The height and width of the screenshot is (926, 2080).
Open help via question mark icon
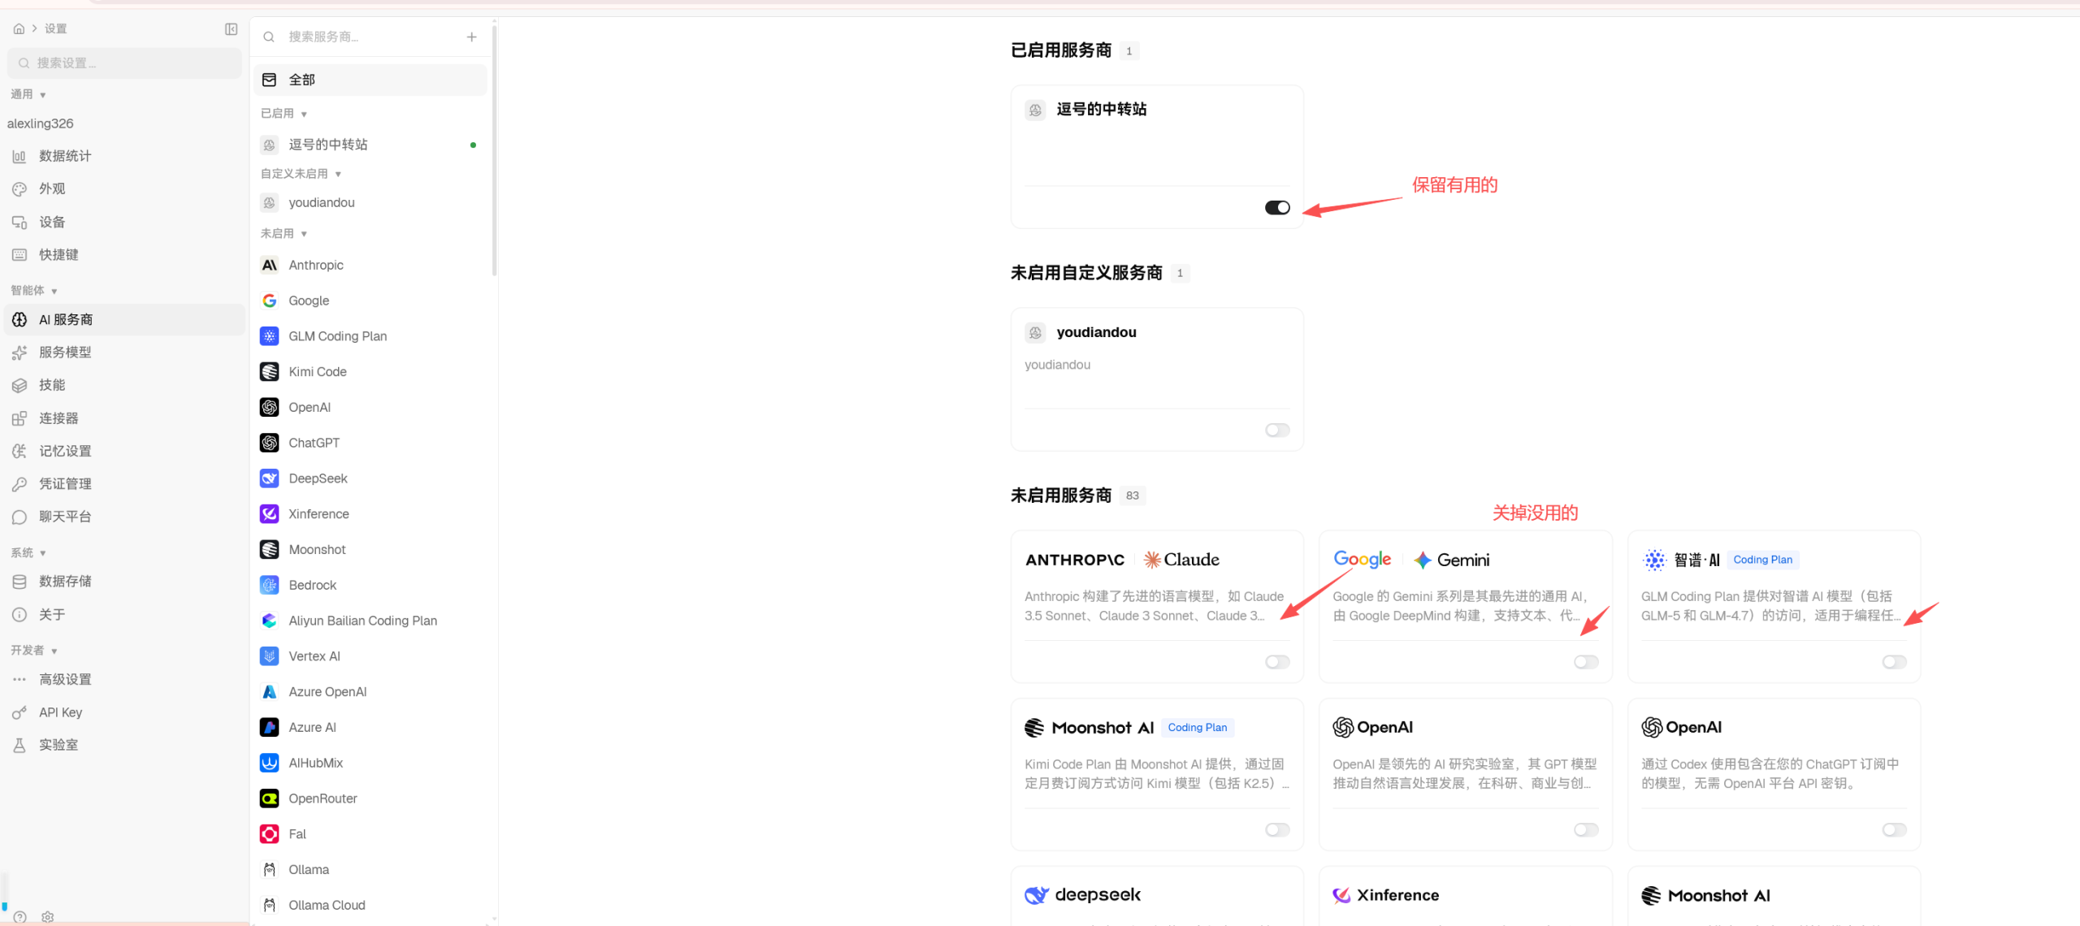[20, 917]
